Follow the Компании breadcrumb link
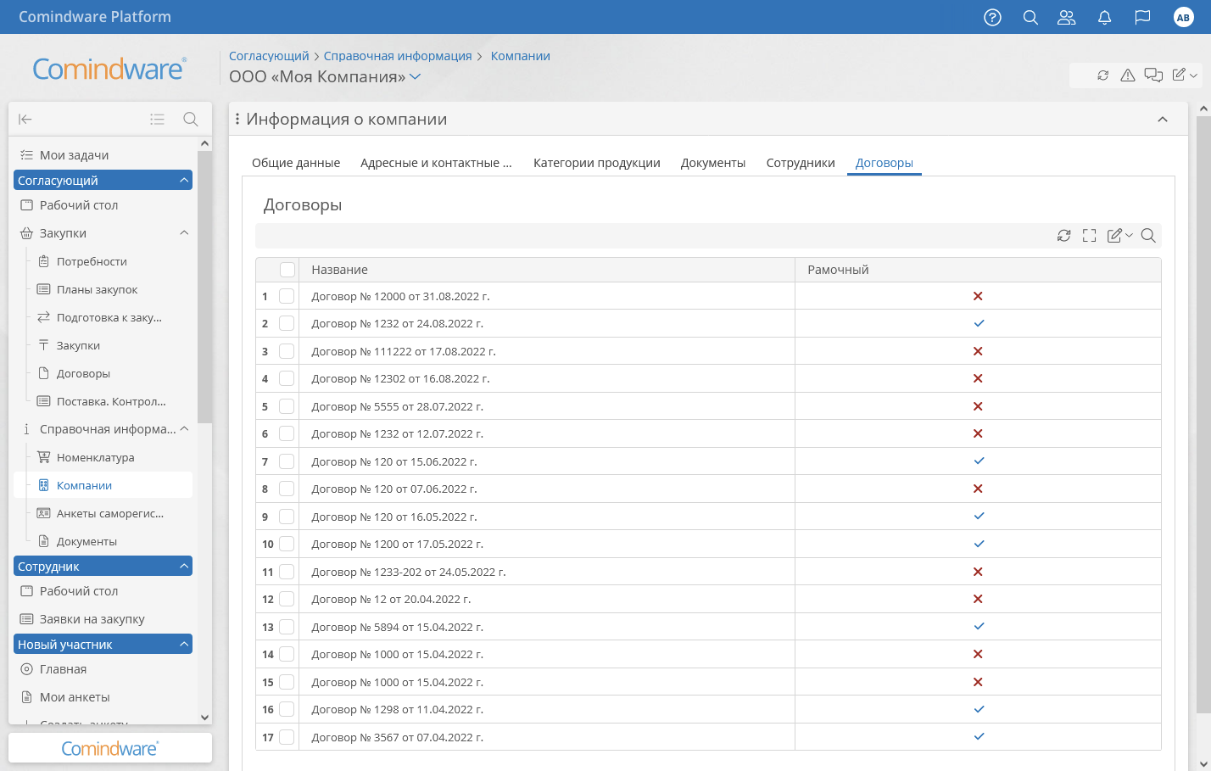The height and width of the screenshot is (771, 1211). (x=521, y=56)
